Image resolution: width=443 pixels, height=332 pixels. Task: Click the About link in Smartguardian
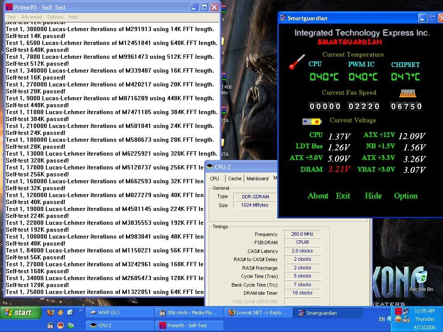click(318, 196)
